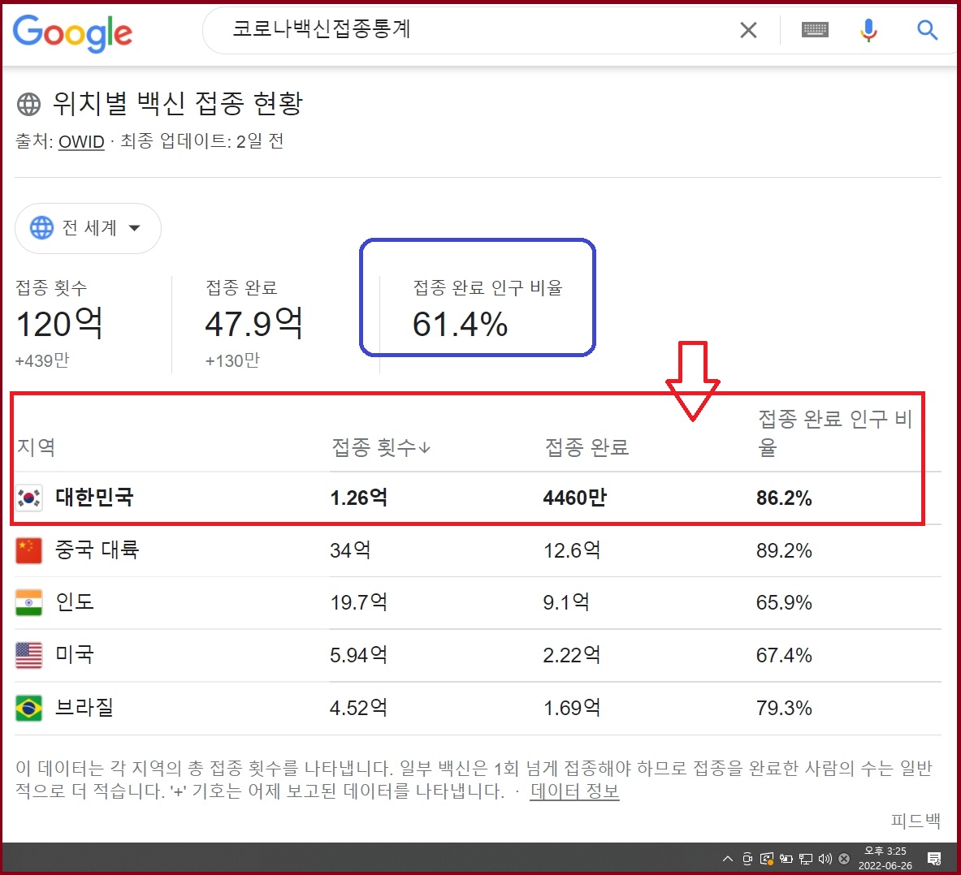
Task: Click the 65.9% value for 인도
Action: click(x=784, y=602)
